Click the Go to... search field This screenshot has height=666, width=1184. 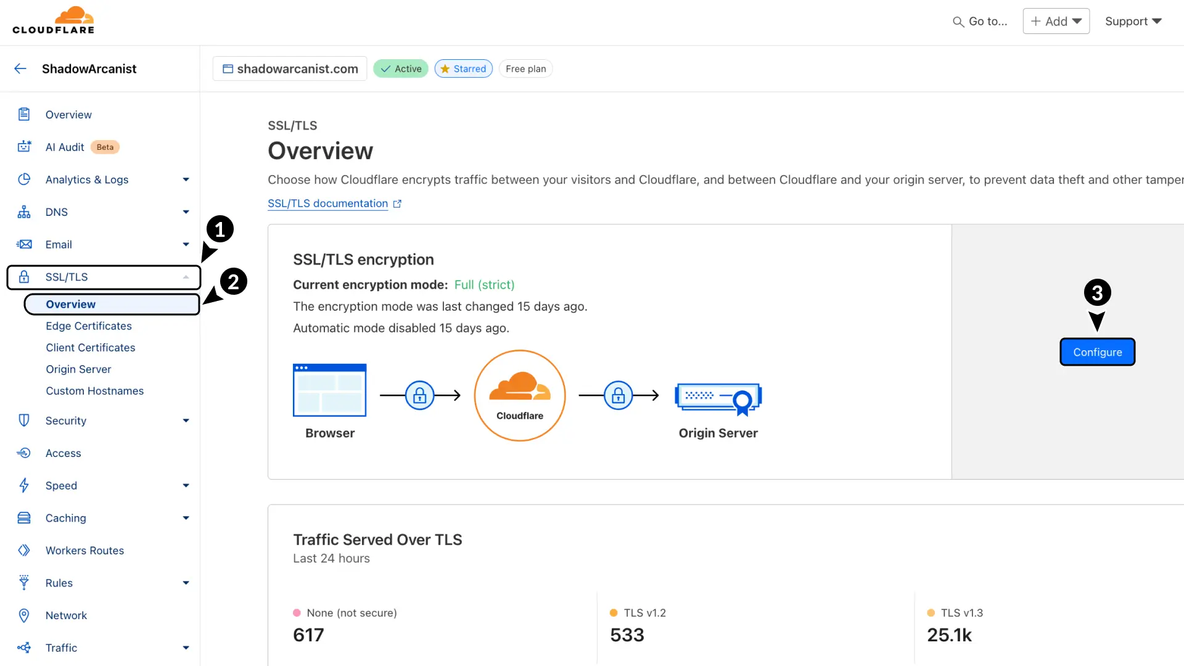980,21
